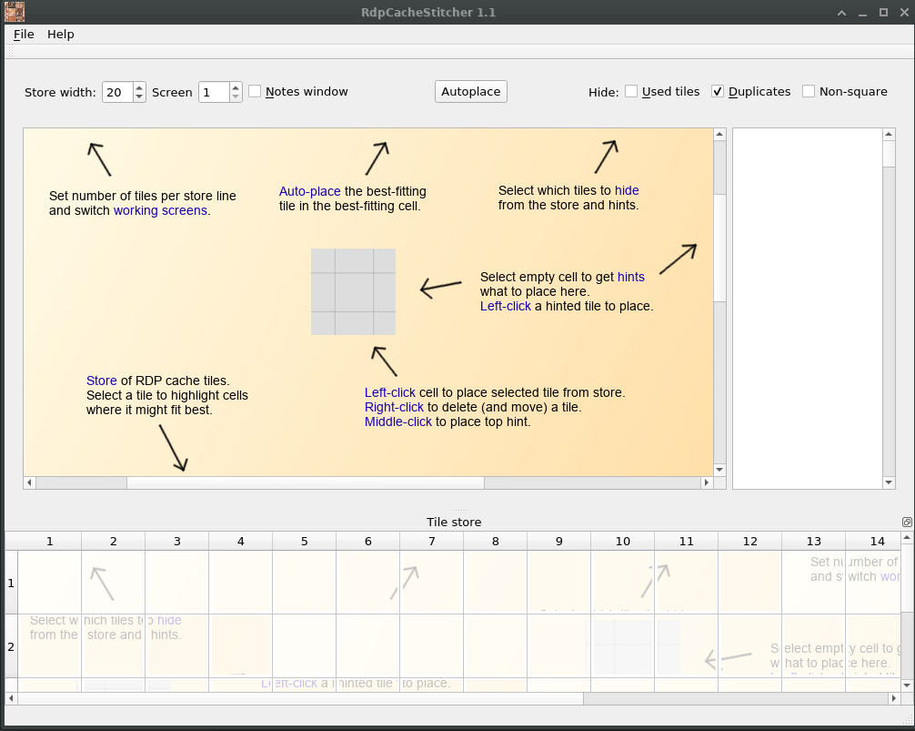
Task: Toggle the Hide Used tiles checkbox
Action: click(631, 91)
